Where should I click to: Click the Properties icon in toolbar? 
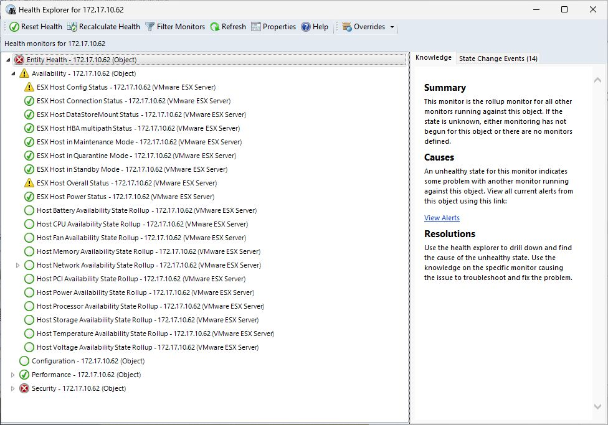pyautogui.click(x=256, y=27)
